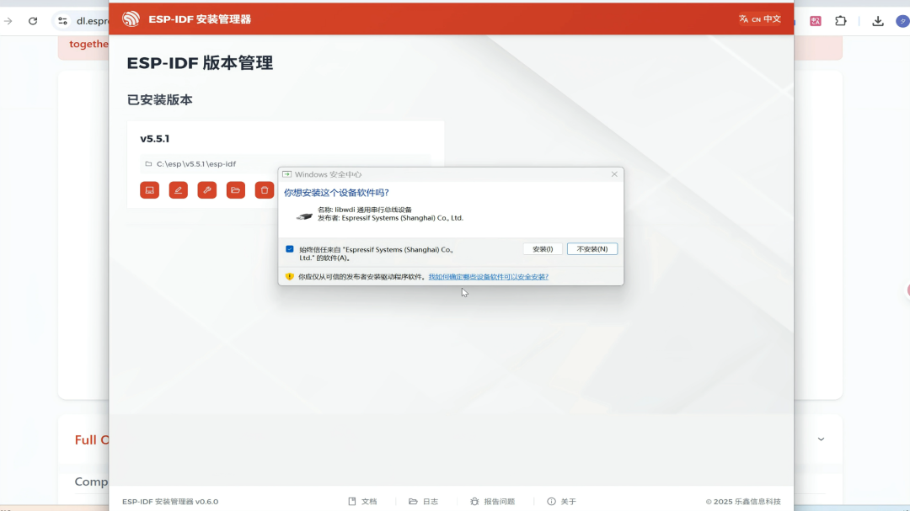This screenshot has width=910, height=511.
Task: Open the CN 中文 language selector
Action: (x=760, y=19)
